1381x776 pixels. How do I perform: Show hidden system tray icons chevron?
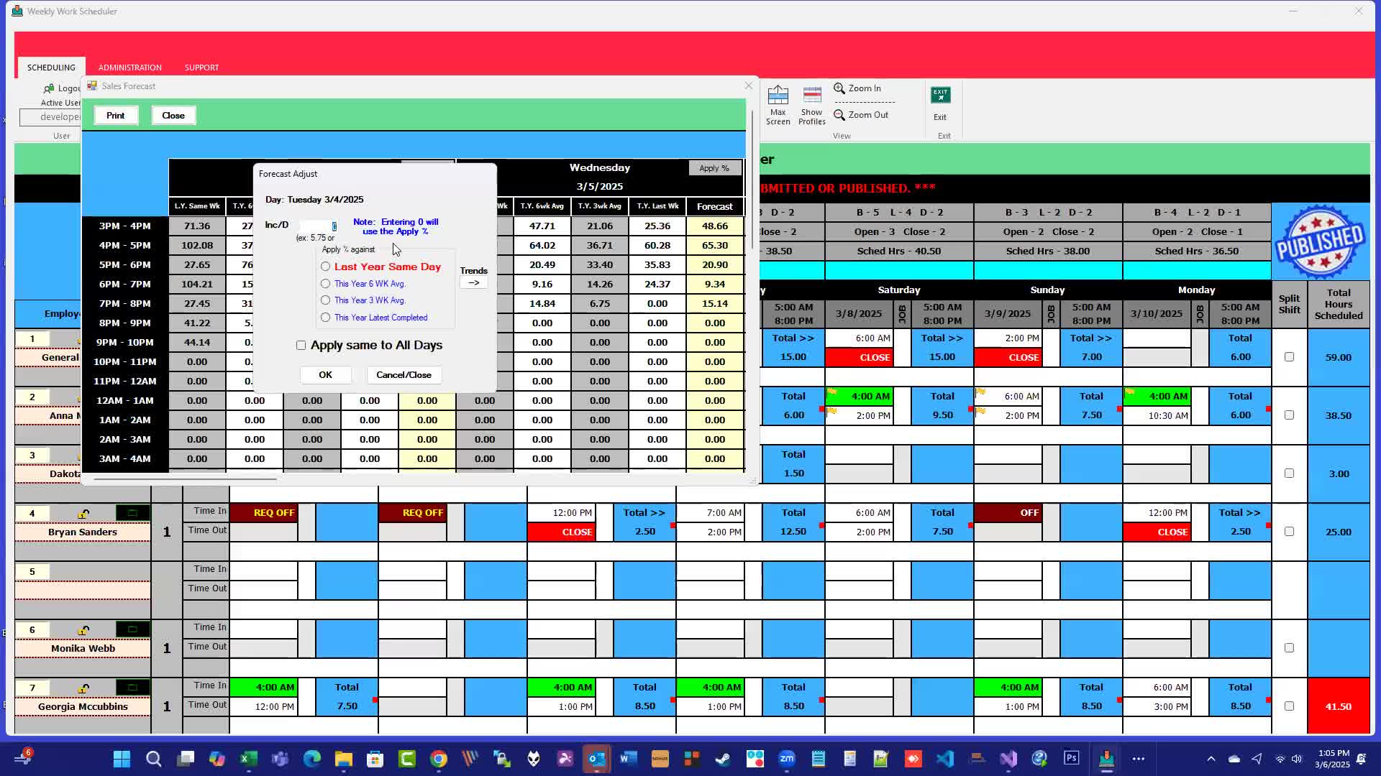pos(1211,759)
